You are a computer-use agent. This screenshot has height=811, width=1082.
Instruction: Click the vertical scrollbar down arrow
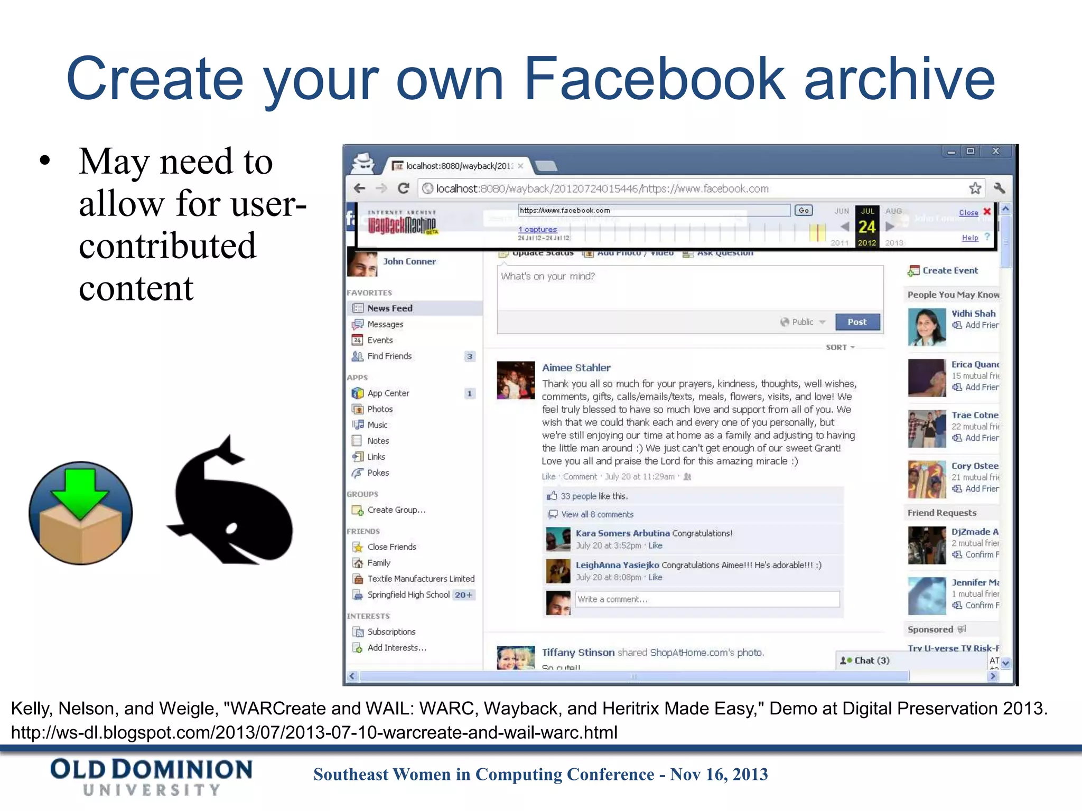coord(1006,663)
